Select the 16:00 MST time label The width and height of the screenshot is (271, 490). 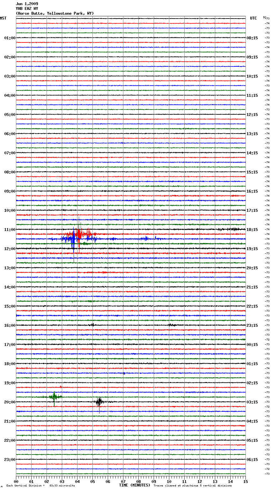click(x=10, y=325)
